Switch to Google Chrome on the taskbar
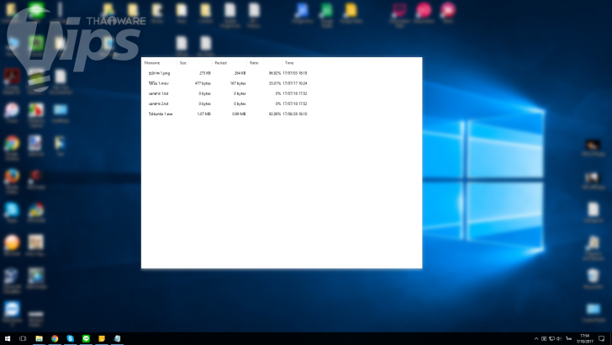 click(55, 338)
